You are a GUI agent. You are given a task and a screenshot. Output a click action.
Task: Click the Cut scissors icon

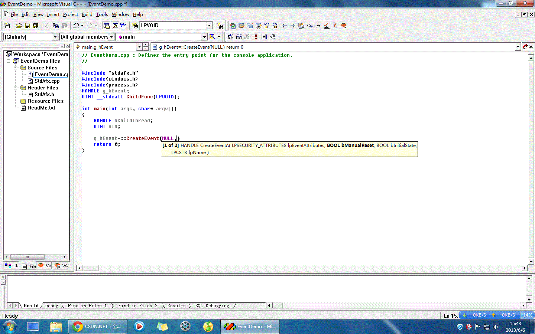pyautogui.click(x=46, y=25)
